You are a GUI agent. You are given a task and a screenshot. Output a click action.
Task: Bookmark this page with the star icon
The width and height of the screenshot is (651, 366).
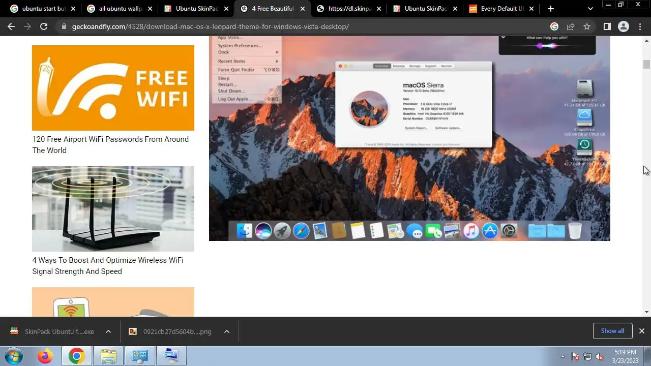pyautogui.click(x=587, y=26)
